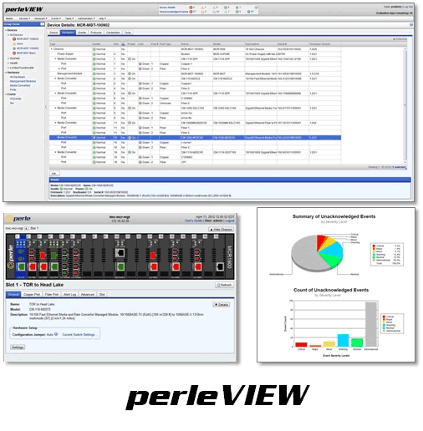
Task: Open the Devices menu in the navigation bar
Action: point(25,18)
